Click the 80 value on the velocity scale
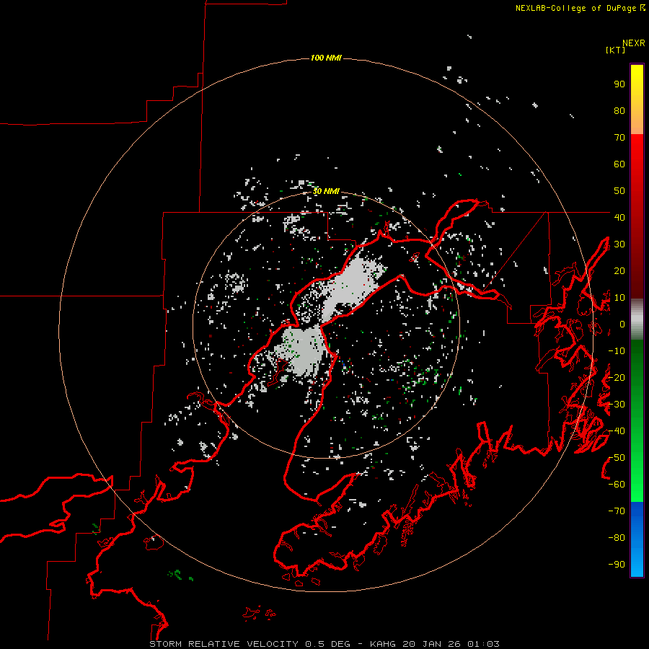 [x=619, y=111]
